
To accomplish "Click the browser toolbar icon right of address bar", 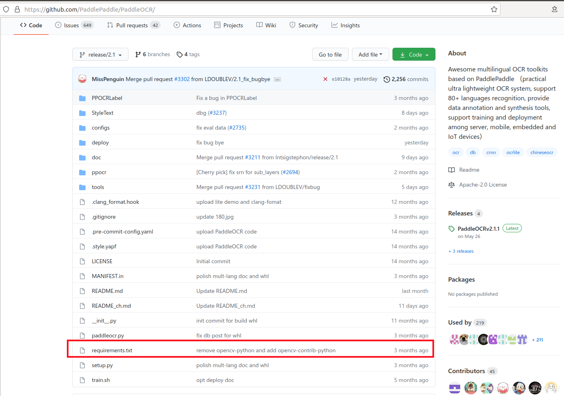I will [x=555, y=9].
